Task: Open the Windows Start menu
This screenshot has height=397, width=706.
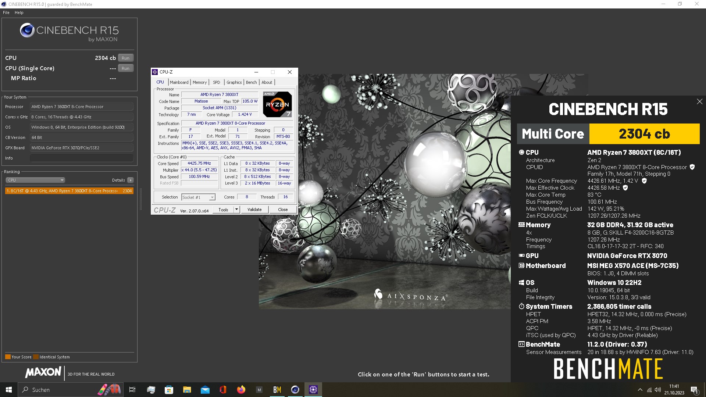Action: [x=9, y=390]
